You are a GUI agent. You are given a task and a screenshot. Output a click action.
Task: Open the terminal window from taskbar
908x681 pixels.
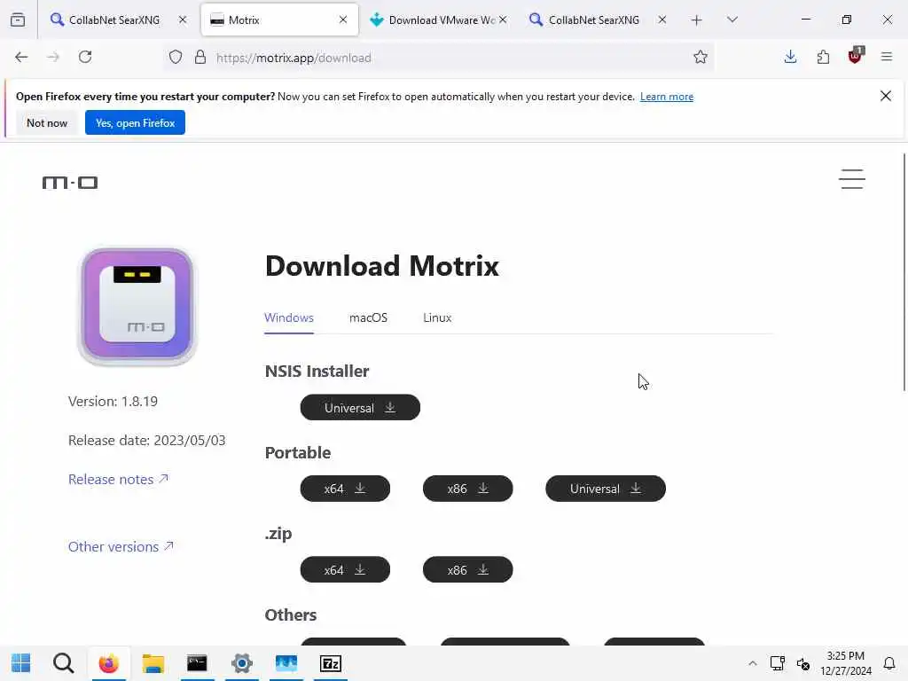(x=197, y=663)
